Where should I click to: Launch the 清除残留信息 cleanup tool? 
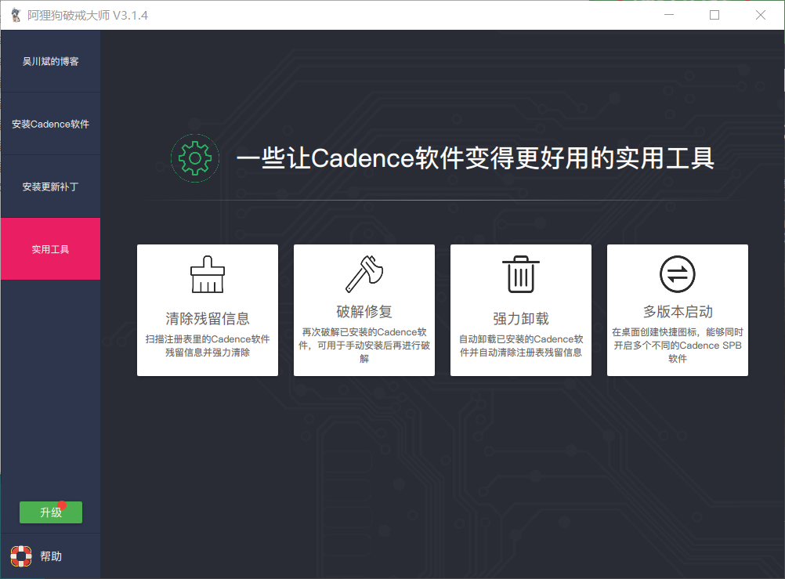pyautogui.click(x=207, y=309)
